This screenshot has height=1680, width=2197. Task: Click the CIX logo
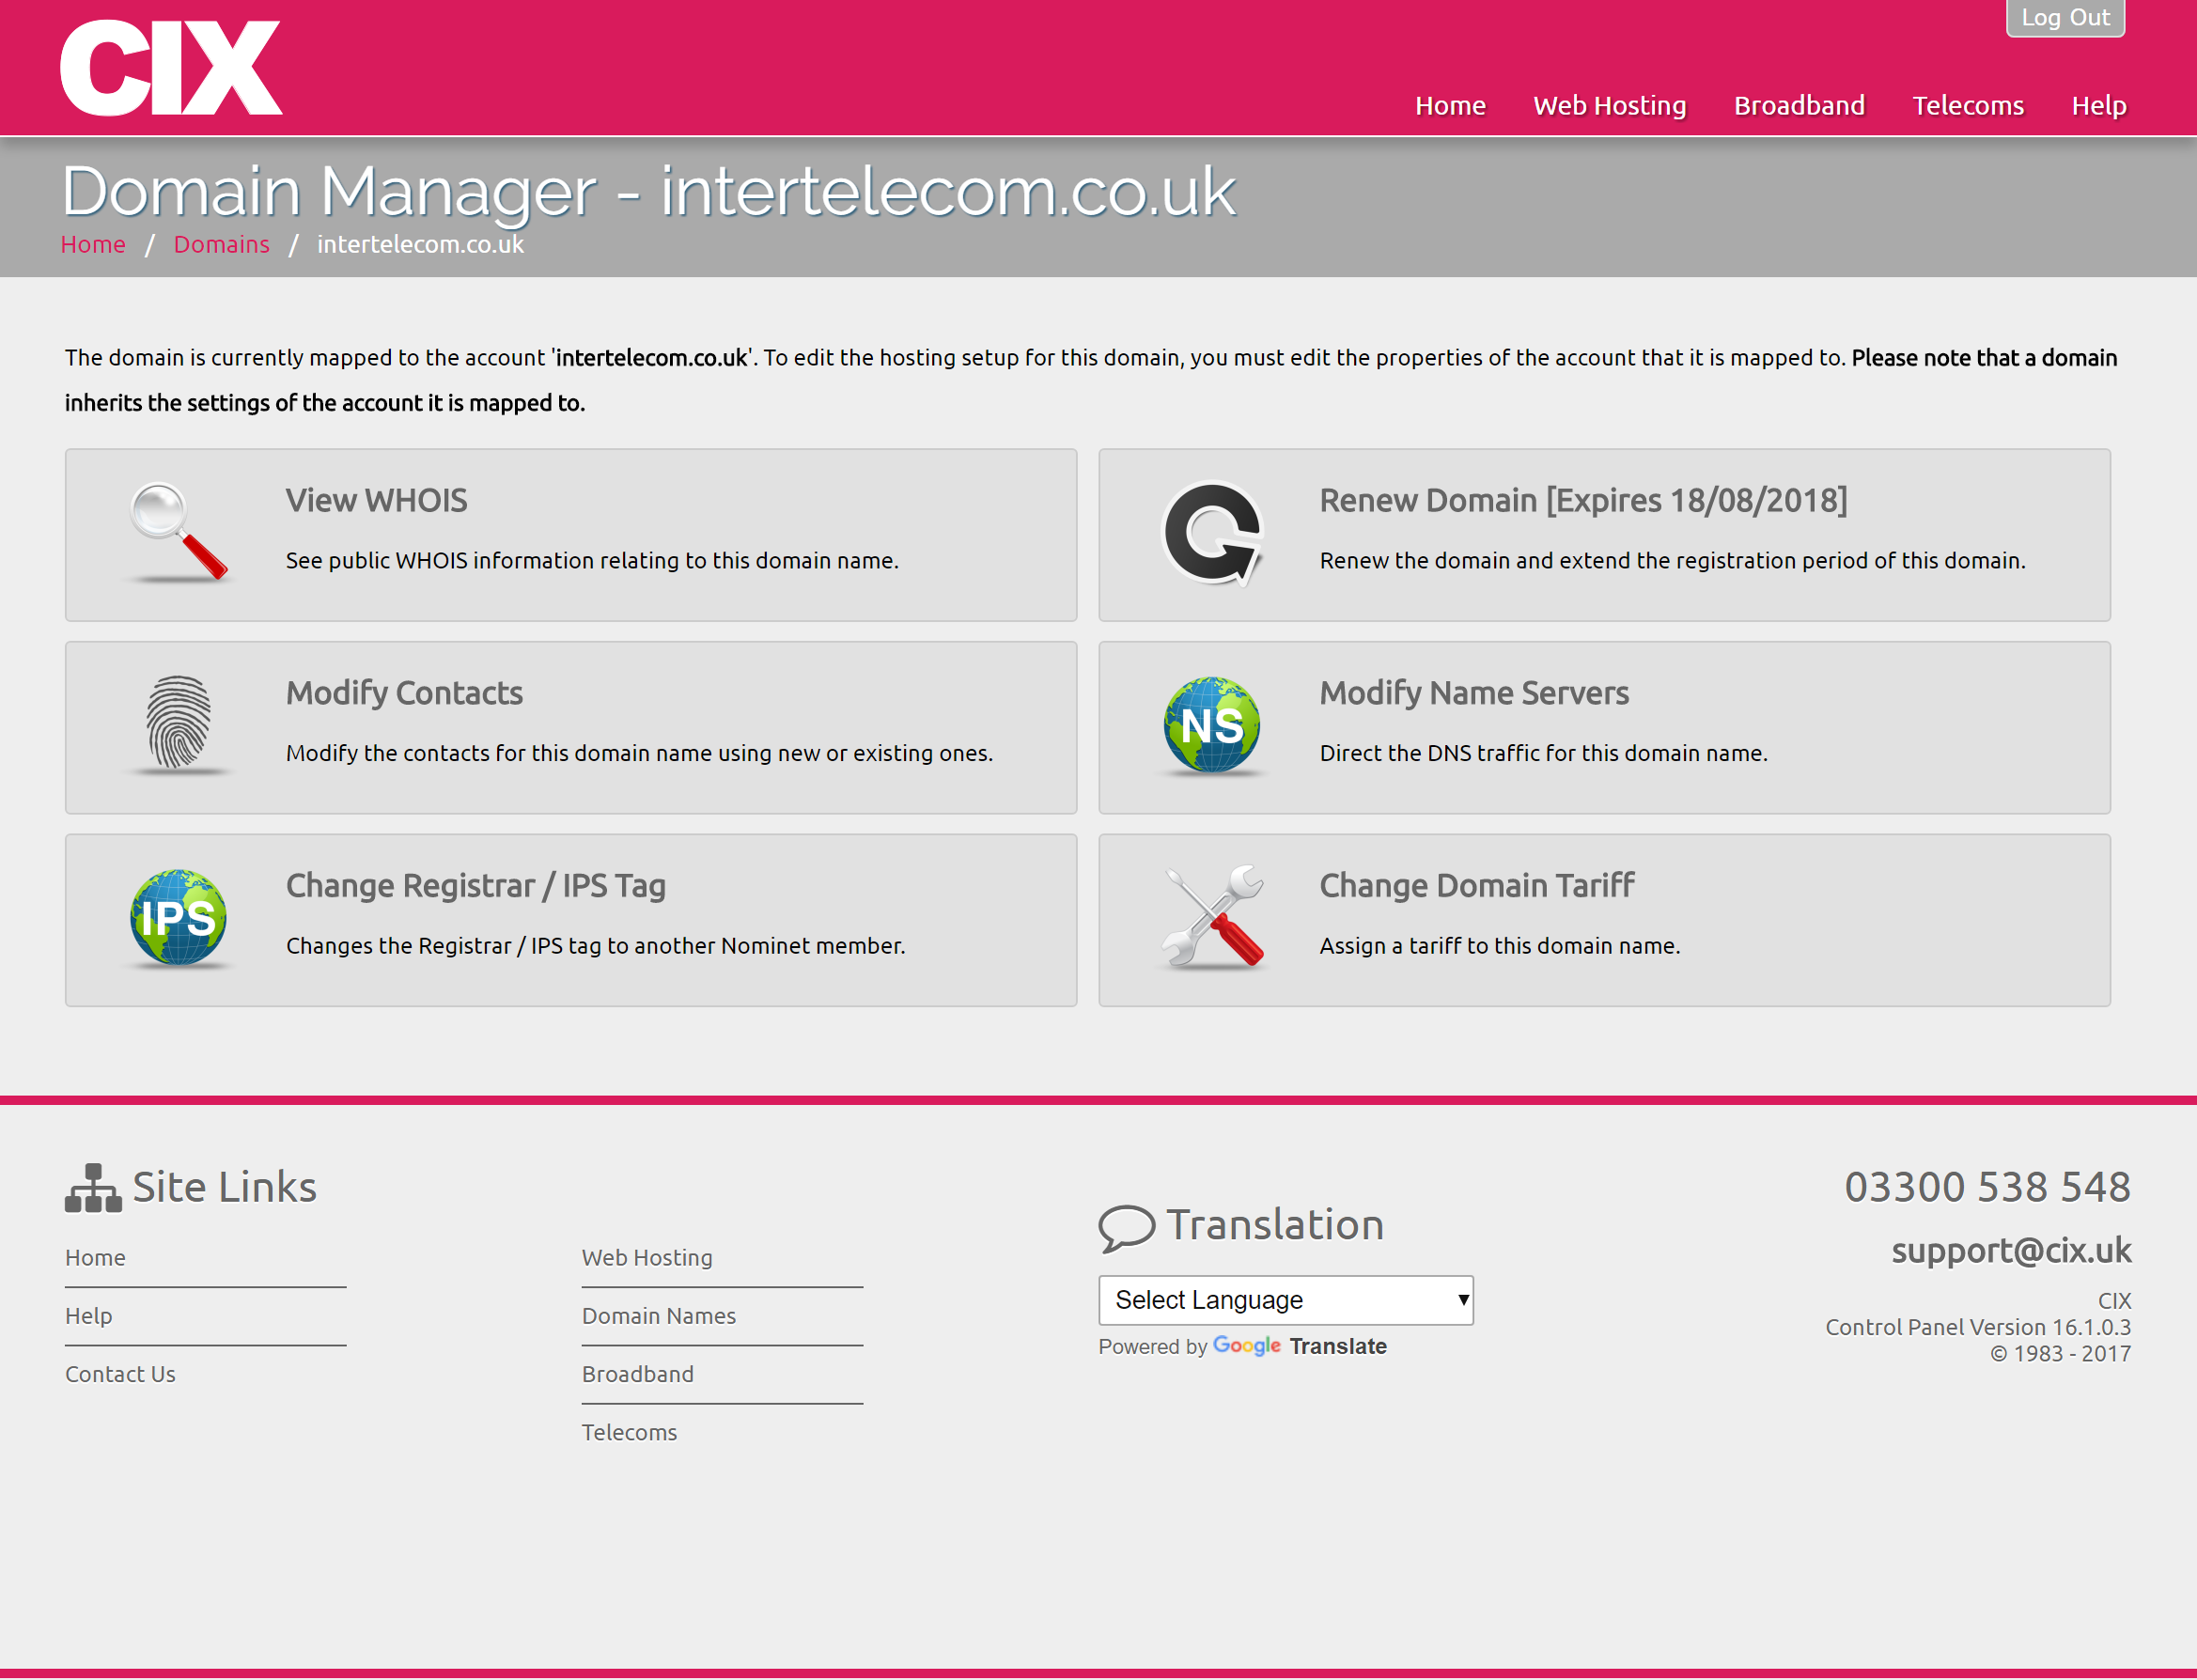[x=171, y=68]
